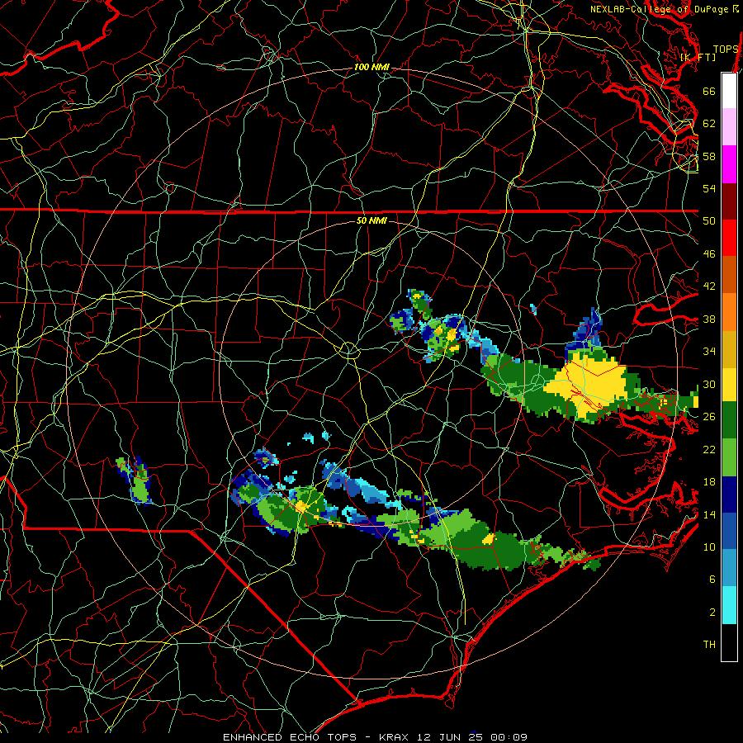Click the 38 legend value
743x743 pixels.
click(x=709, y=319)
